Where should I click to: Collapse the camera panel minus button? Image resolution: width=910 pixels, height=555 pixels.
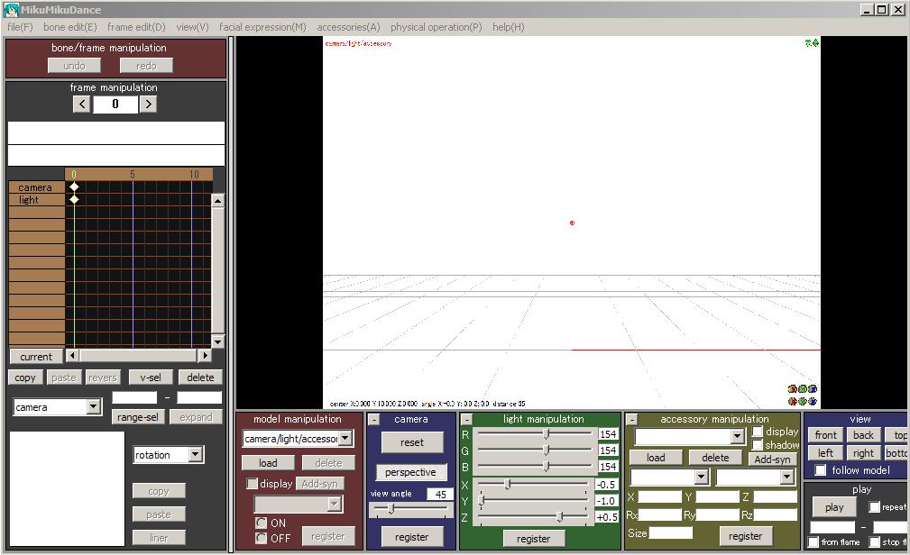(374, 419)
